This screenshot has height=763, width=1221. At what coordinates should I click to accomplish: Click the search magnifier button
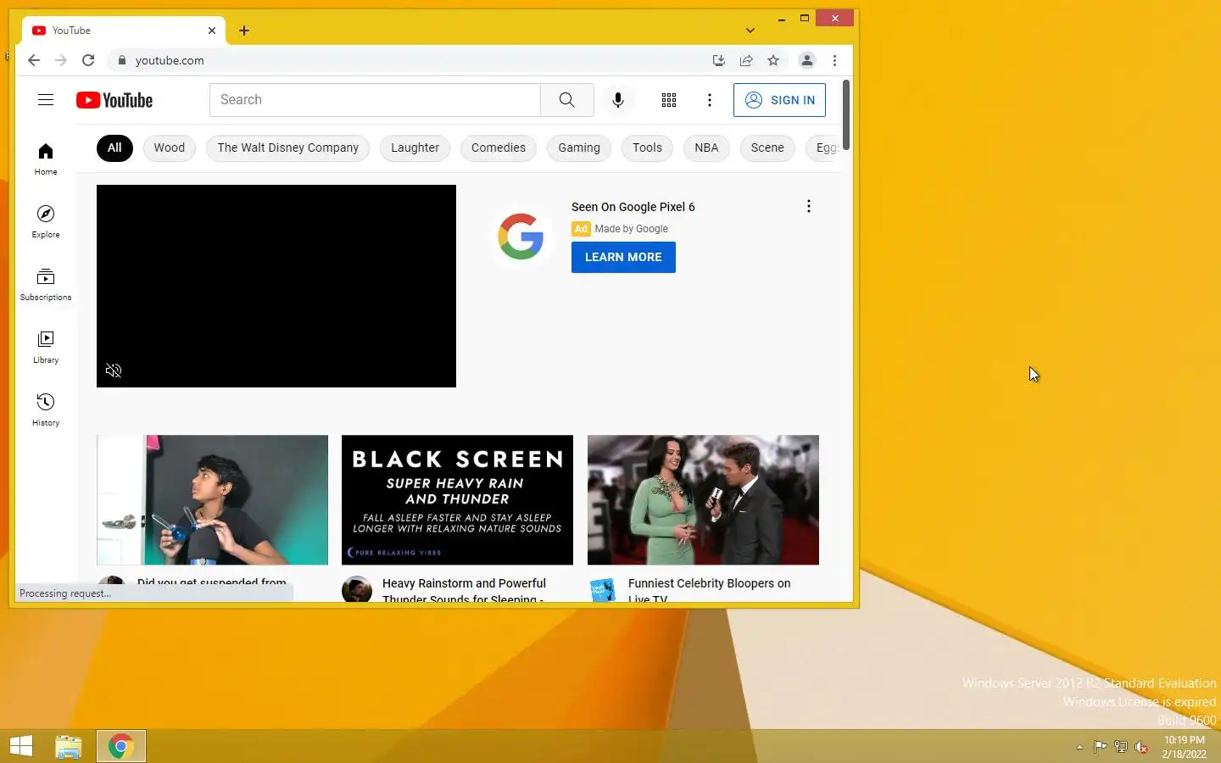567,100
